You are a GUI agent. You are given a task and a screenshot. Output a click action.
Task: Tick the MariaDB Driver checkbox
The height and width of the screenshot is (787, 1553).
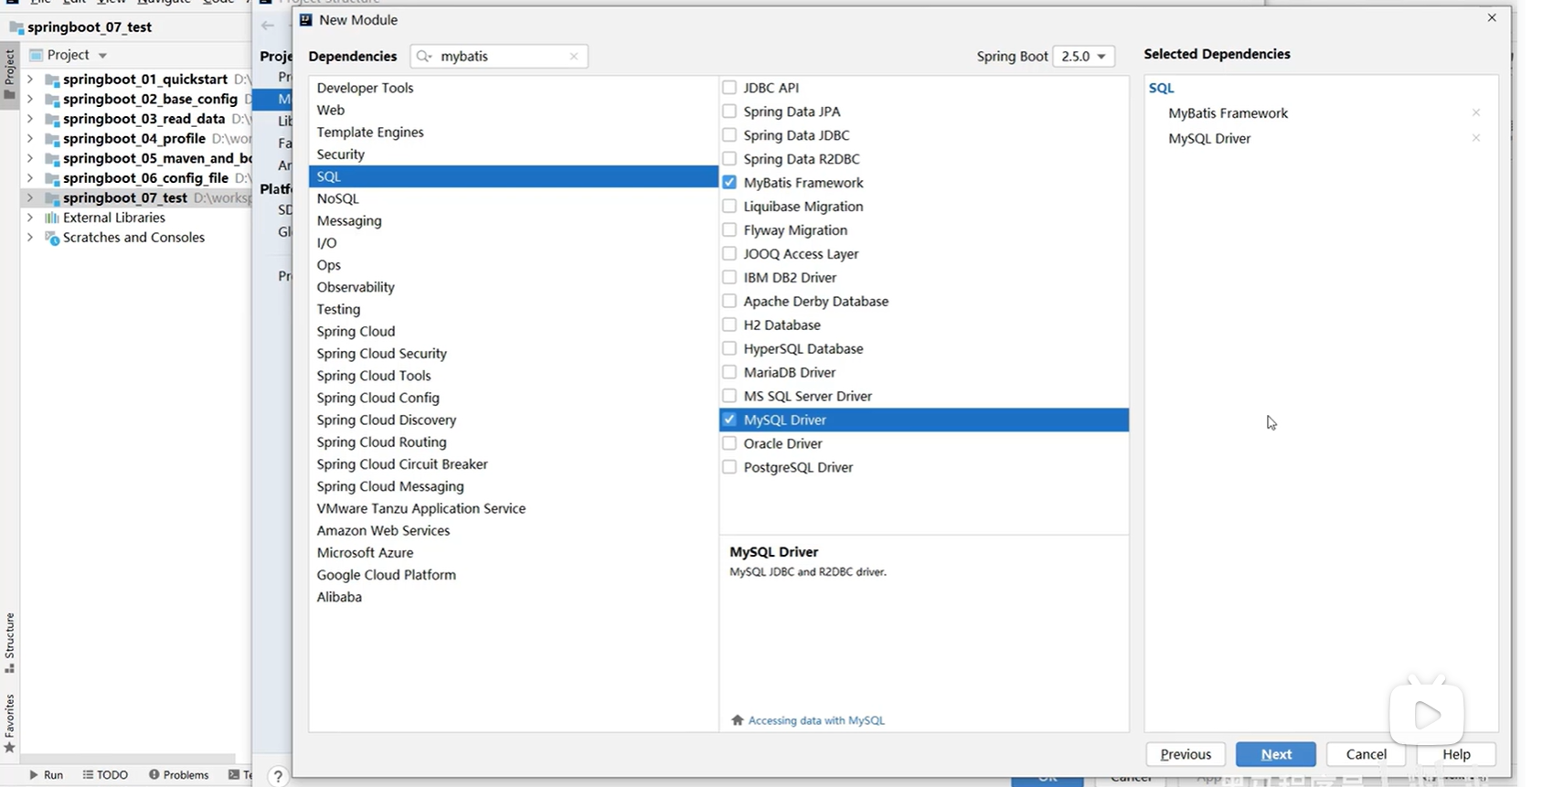[729, 372]
